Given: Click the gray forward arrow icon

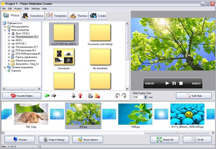Looking at the screenshot, I should tap(54, 95).
